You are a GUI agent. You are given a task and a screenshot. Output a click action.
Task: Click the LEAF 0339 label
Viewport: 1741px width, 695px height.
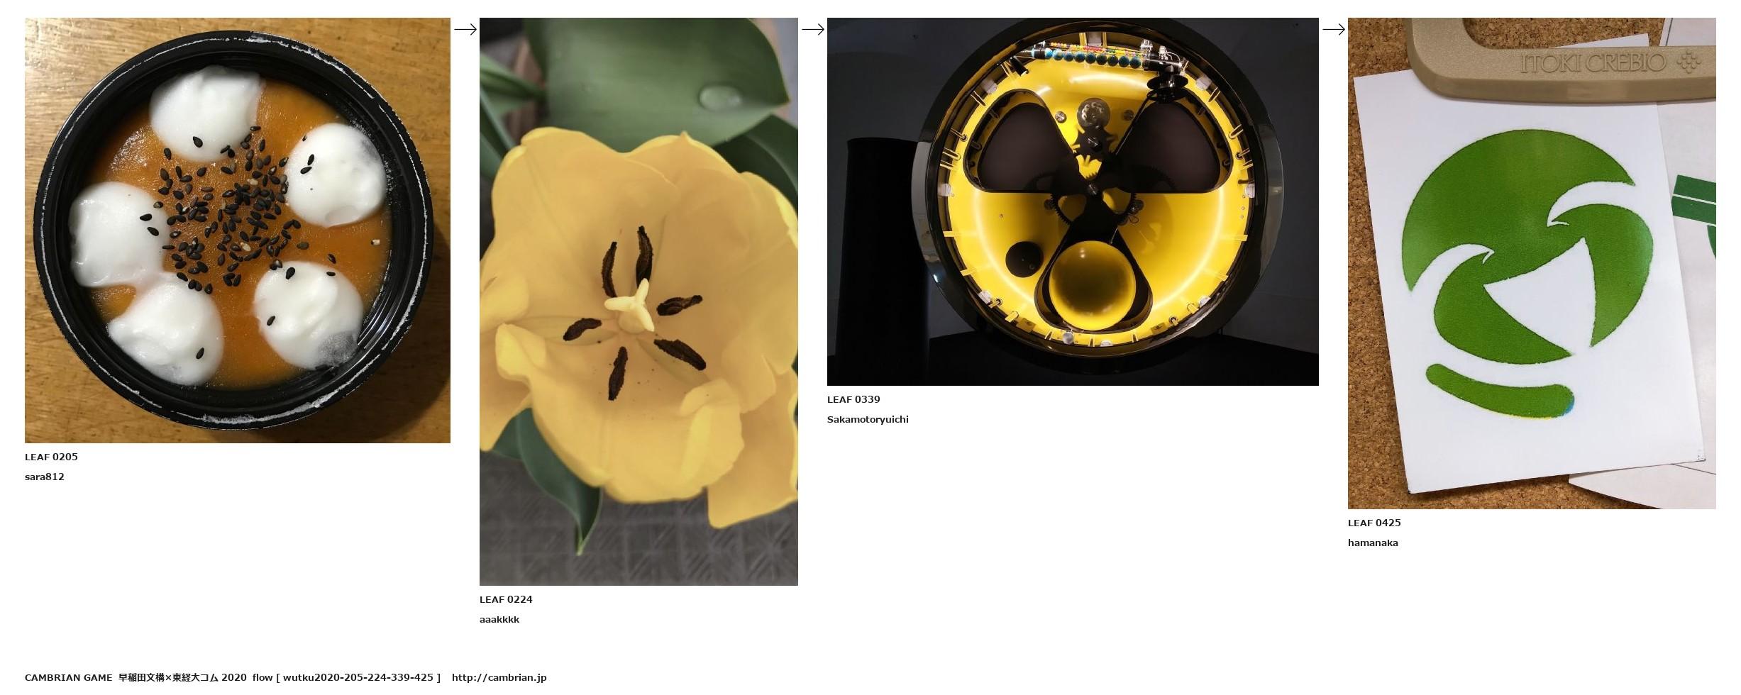click(853, 399)
